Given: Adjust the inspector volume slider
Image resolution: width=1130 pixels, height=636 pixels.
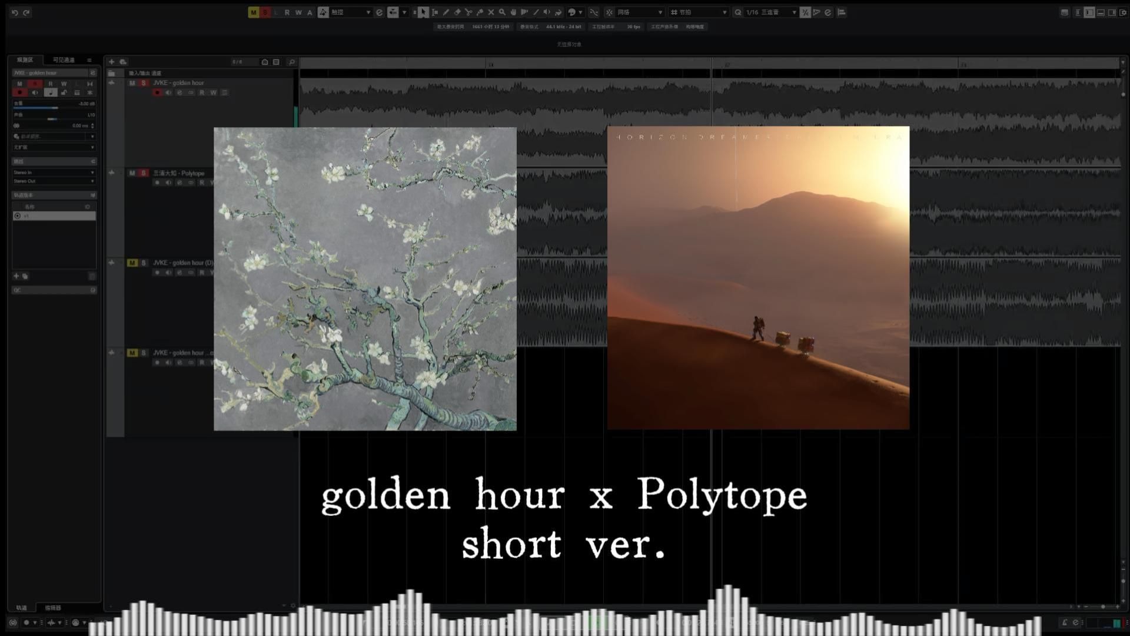Looking at the screenshot, I should 54,108.
